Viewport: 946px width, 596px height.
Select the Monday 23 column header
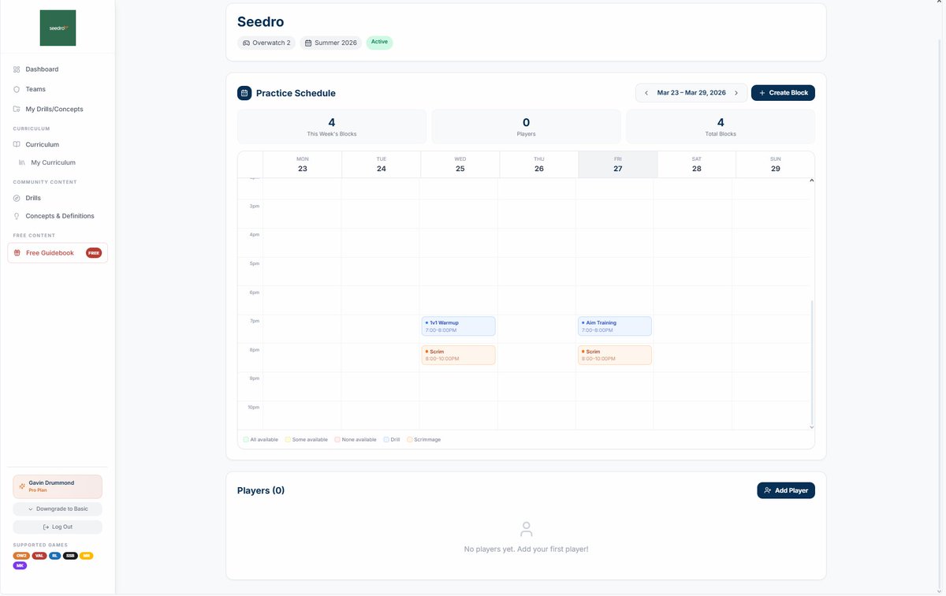pyautogui.click(x=303, y=165)
